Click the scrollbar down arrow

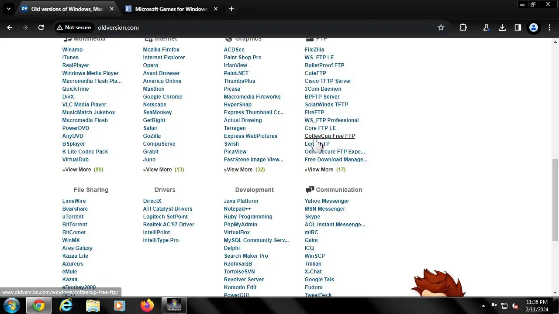coord(555,293)
